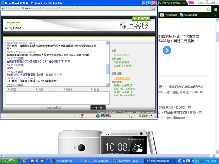
Task: Click the agent name Joanne Chen in sidebar
Action: tap(121, 55)
